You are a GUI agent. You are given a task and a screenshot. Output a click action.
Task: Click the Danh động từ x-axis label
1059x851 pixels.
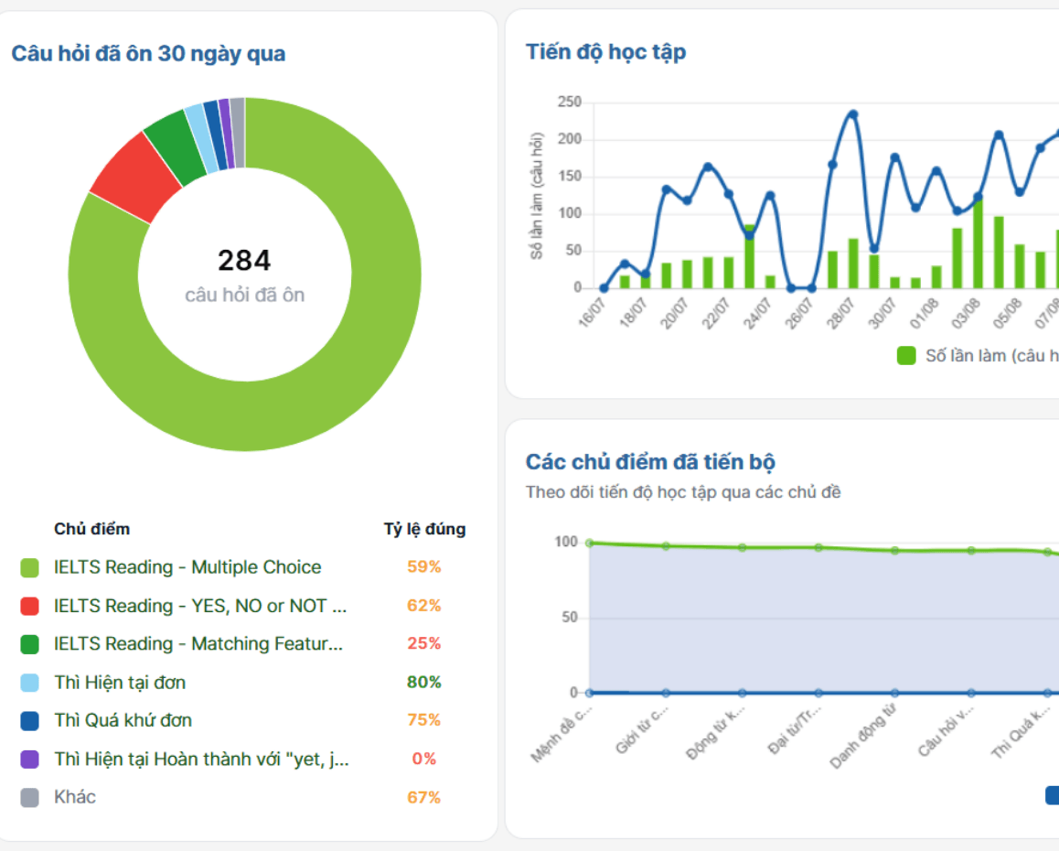[x=863, y=737]
